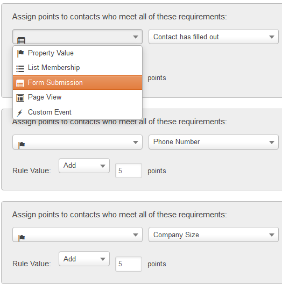Click the lightning bolt icon for Custom Event

[19, 112]
